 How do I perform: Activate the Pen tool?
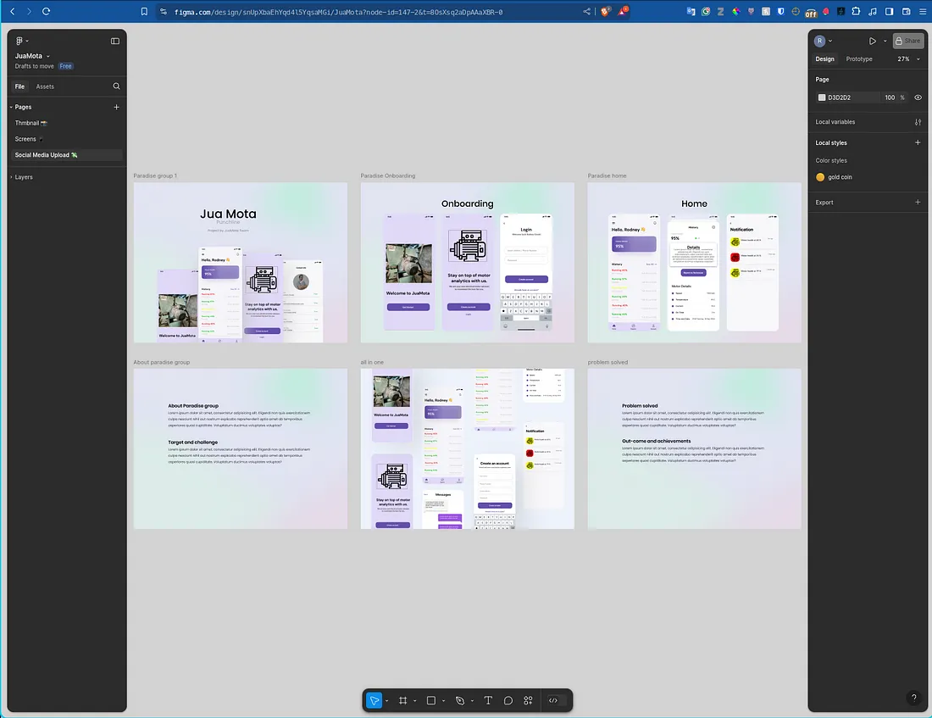460,700
